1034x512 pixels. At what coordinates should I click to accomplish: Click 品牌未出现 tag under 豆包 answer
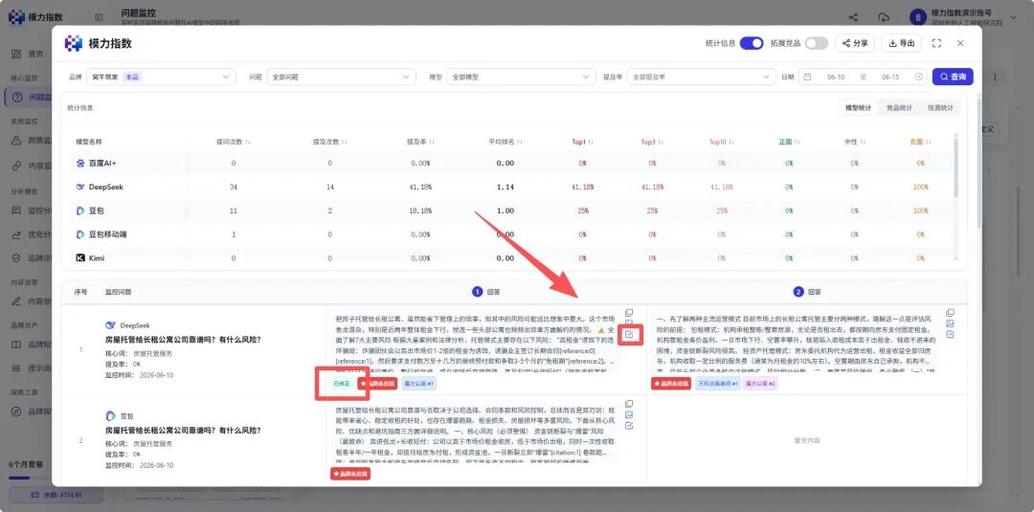coord(350,474)
